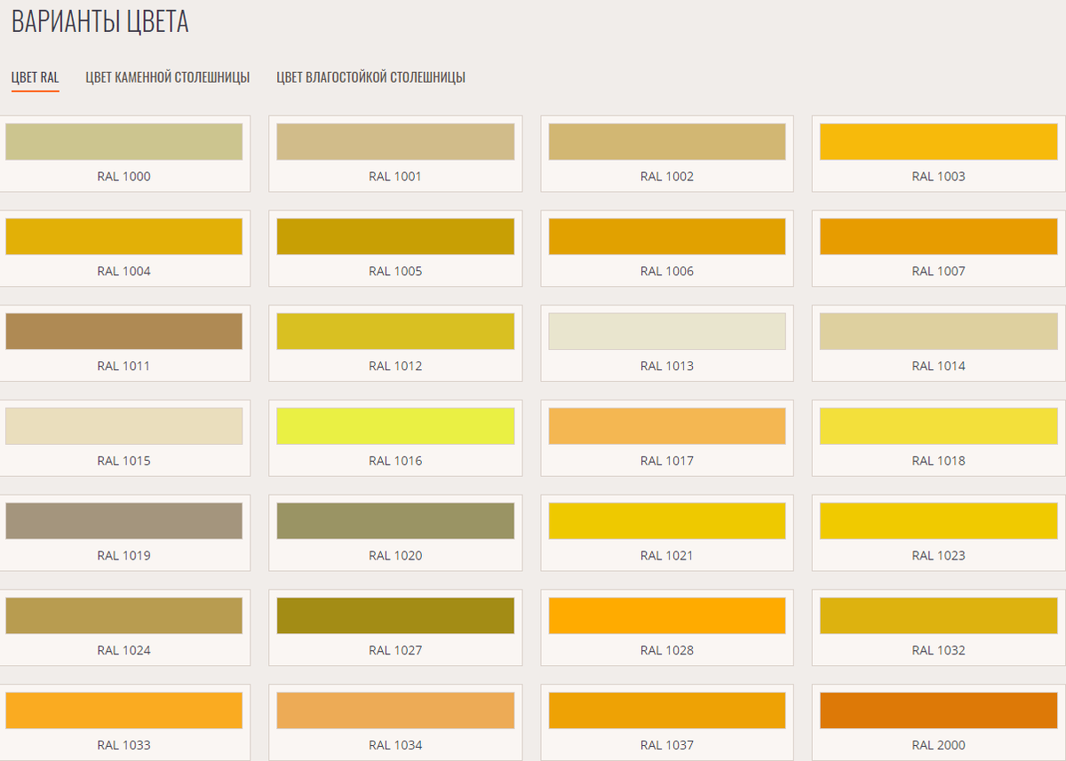The image size is (1066, 761).
Task: Choose the RAL 1021 color swatch
Action: pyautogui.click(x=667, y=521)
